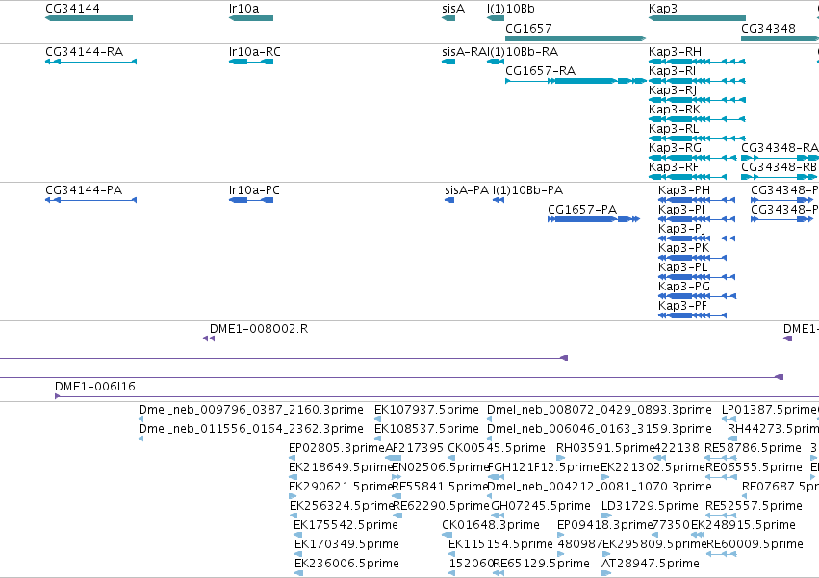Click the Kap3-PF protein label
Screen dimensions: 819x578
[682, 306]
